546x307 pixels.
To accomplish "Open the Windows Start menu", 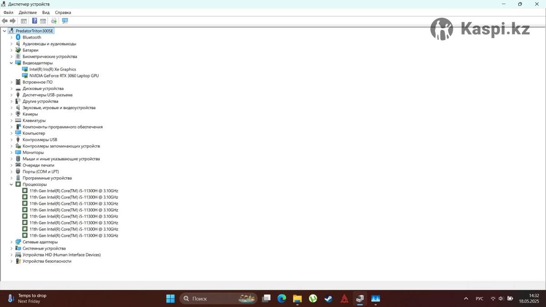I will (170, 299).
